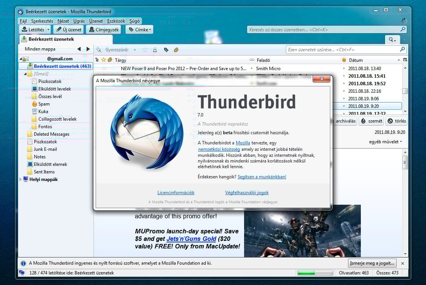Close the about dialog
The height and width of the screenshot is (285, 426).
point(322,79)
